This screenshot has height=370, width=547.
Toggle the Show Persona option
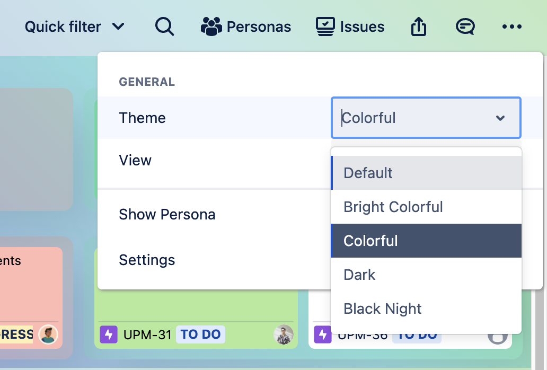(167, 215)
